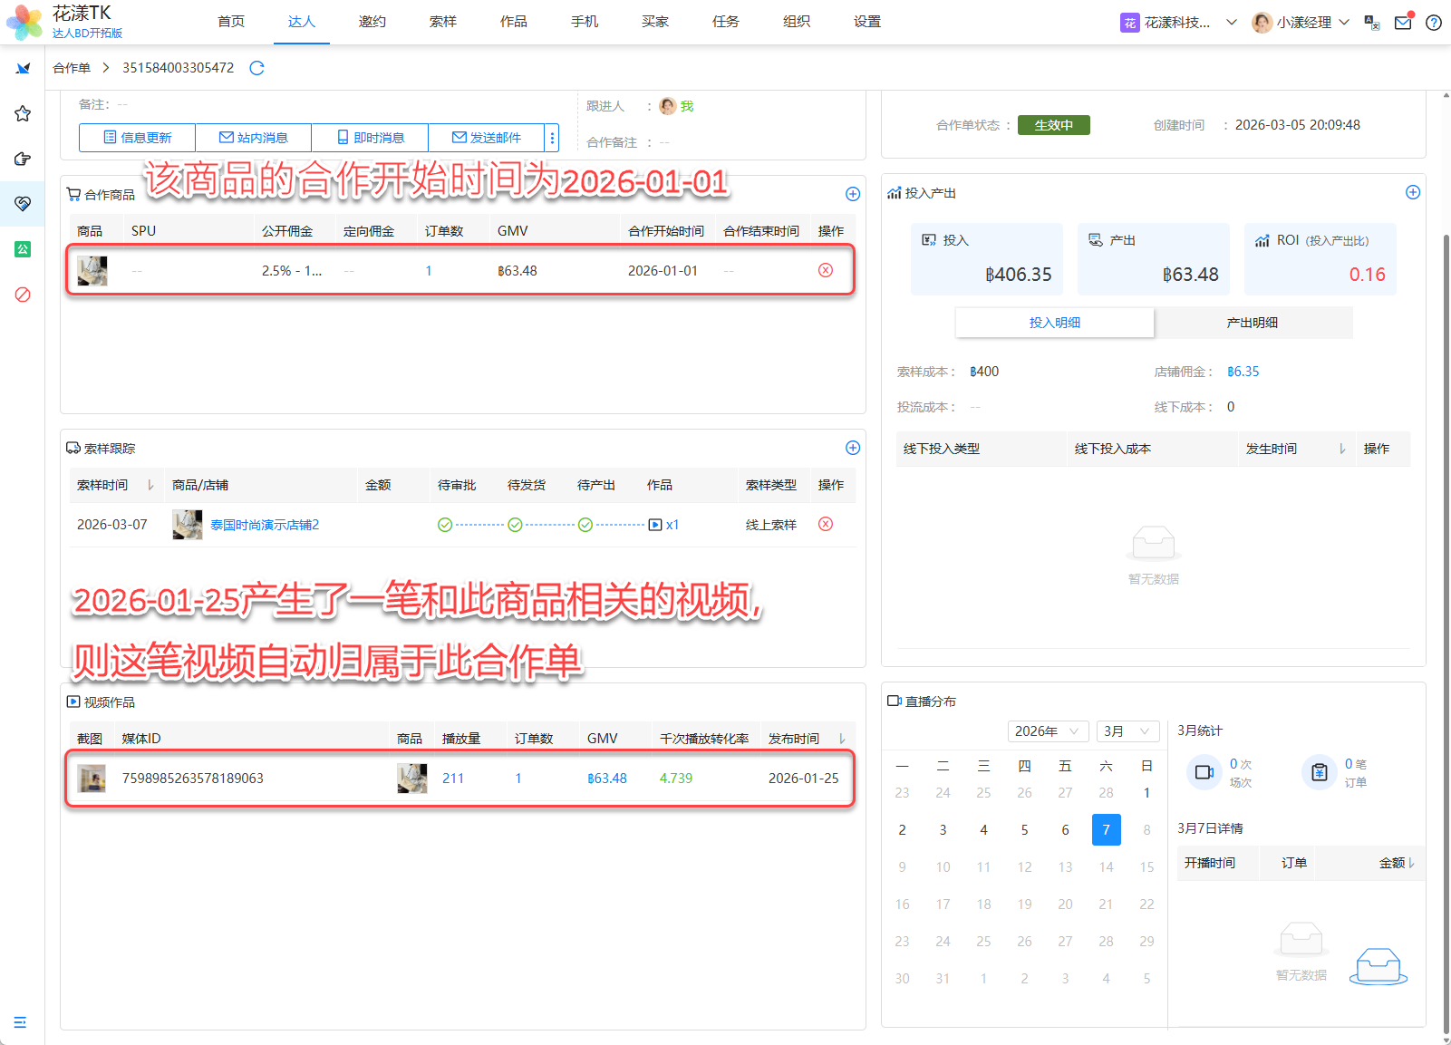Open the mail icon in top right

point(1403,23)
